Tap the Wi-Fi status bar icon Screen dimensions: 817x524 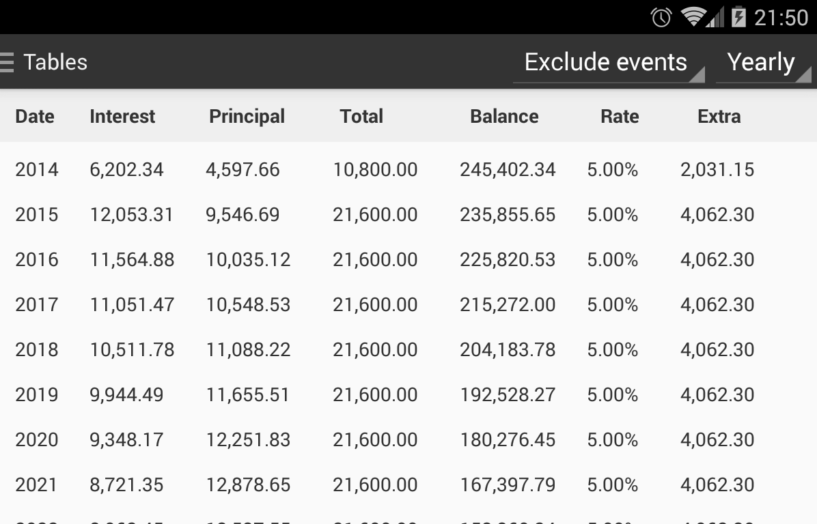coord(693,17)
